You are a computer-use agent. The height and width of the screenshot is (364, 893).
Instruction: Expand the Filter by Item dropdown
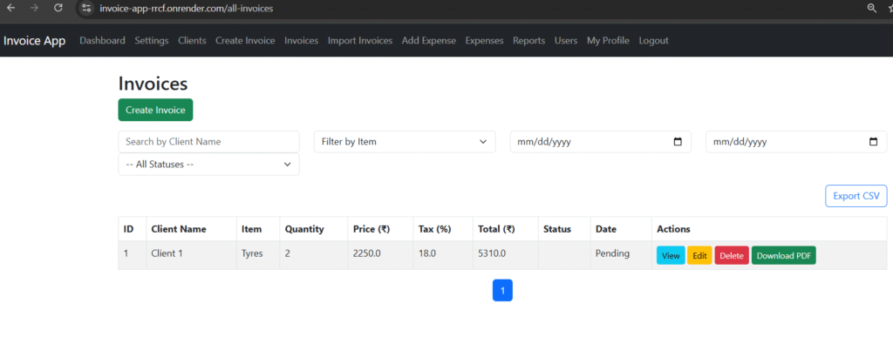[405, 142]
